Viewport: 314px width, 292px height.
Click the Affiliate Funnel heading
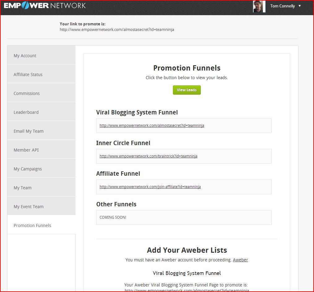118,174
